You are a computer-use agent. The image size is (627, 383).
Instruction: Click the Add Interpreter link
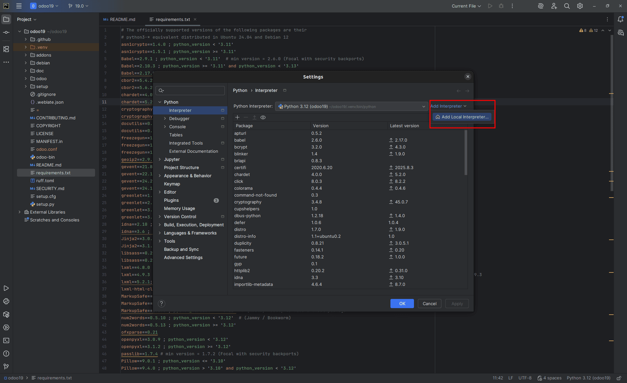[448, 106]
